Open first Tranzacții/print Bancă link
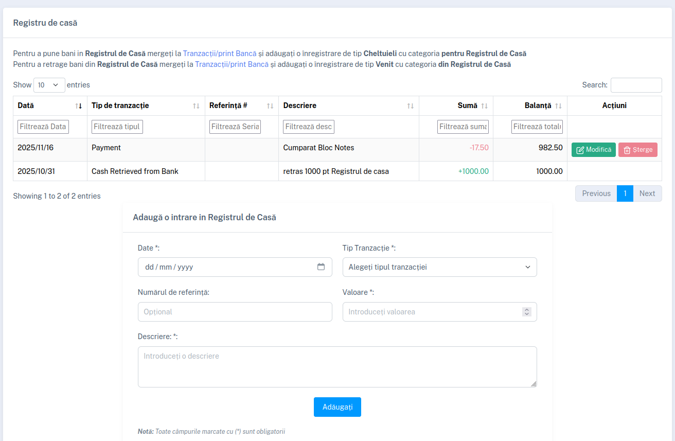This screenshot has height=441, width=675. pos(220,54)
